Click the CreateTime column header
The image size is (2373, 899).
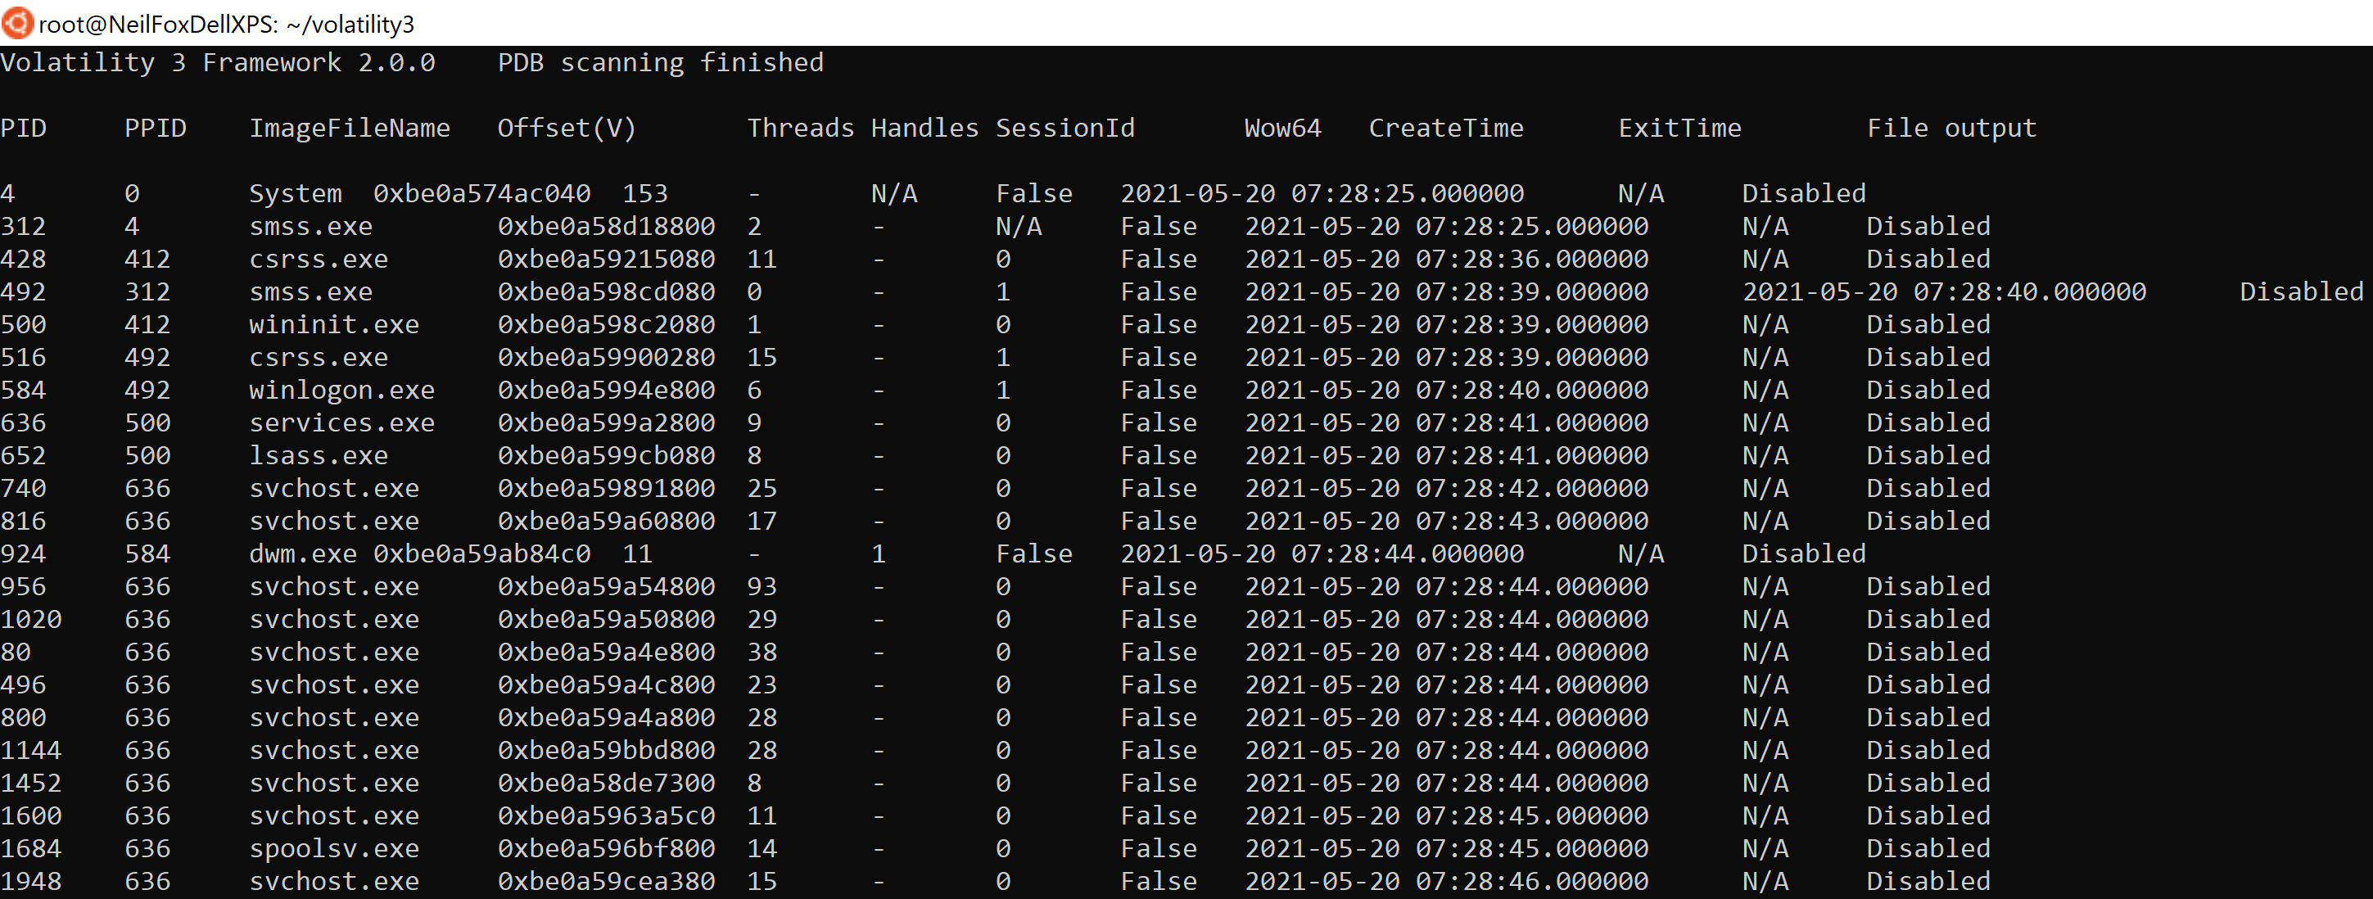1446,128
